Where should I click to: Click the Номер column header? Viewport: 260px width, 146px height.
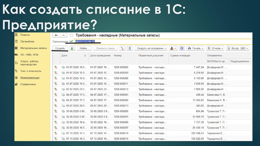click(124, 58)
